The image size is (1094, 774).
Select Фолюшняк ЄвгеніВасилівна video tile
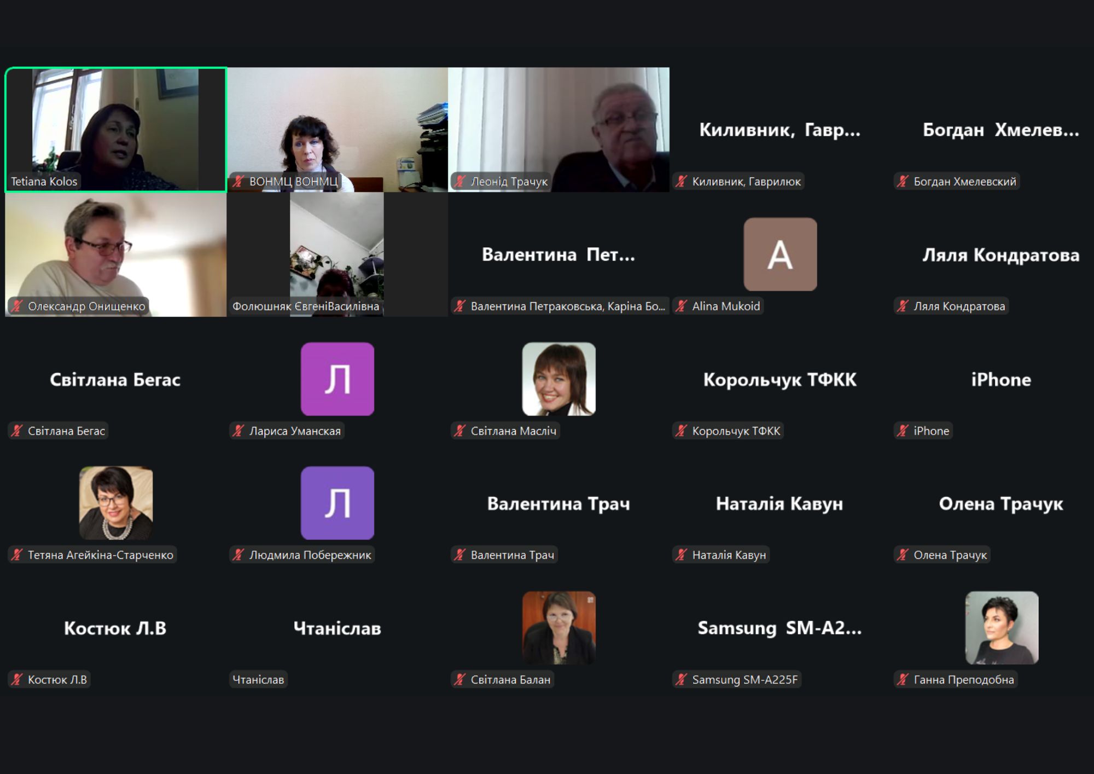click(337, 254)
